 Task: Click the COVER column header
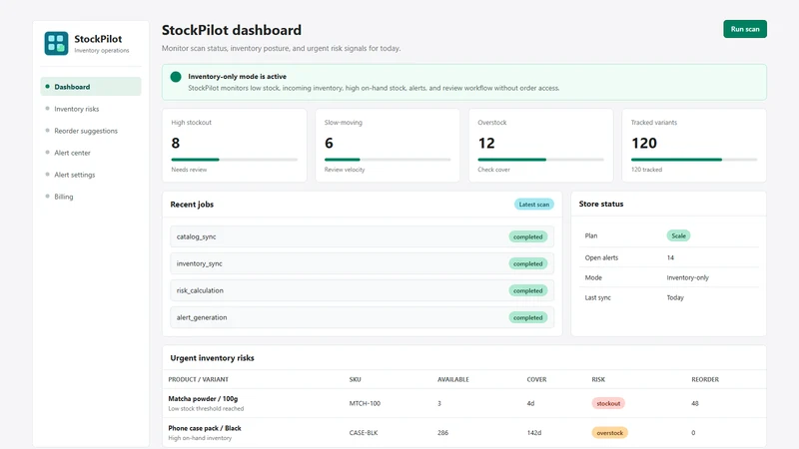(536, 379)
